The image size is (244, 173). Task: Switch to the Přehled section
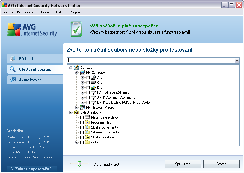point(35,59)
